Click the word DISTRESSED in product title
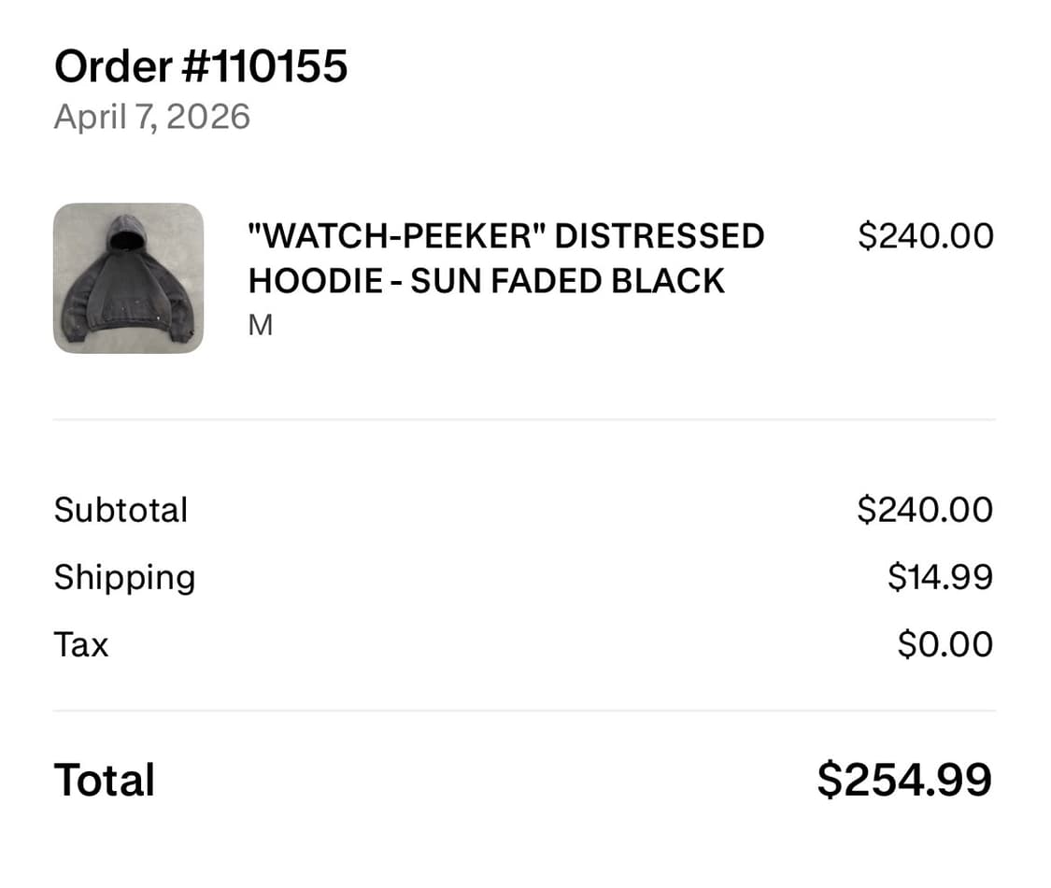This screenshot has width=1051, height=888. pyautogui.click(x=660, y=236)
